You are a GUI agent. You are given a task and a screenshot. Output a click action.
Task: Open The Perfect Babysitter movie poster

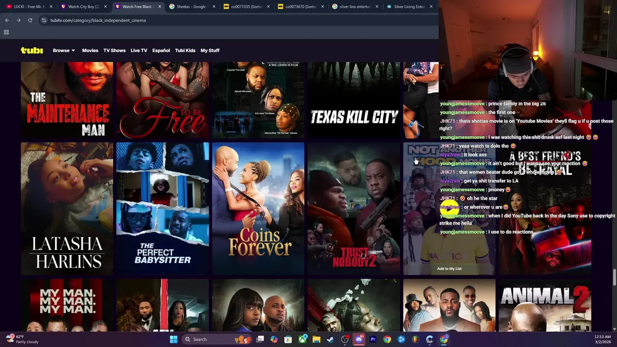[x=162, y=208]
